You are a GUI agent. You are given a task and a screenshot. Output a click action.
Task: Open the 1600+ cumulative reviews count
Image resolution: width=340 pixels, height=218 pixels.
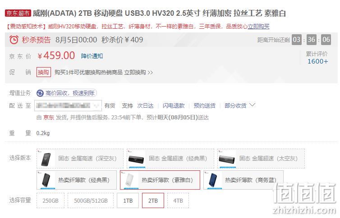[x=317, y=61]
